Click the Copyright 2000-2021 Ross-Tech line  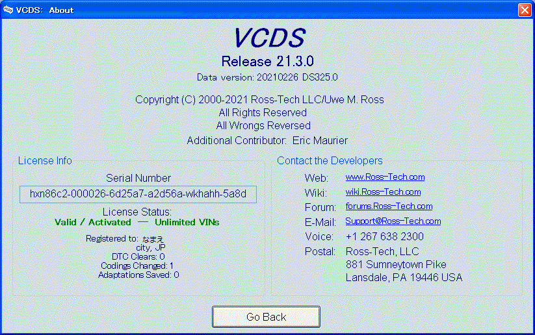point(259,99)
